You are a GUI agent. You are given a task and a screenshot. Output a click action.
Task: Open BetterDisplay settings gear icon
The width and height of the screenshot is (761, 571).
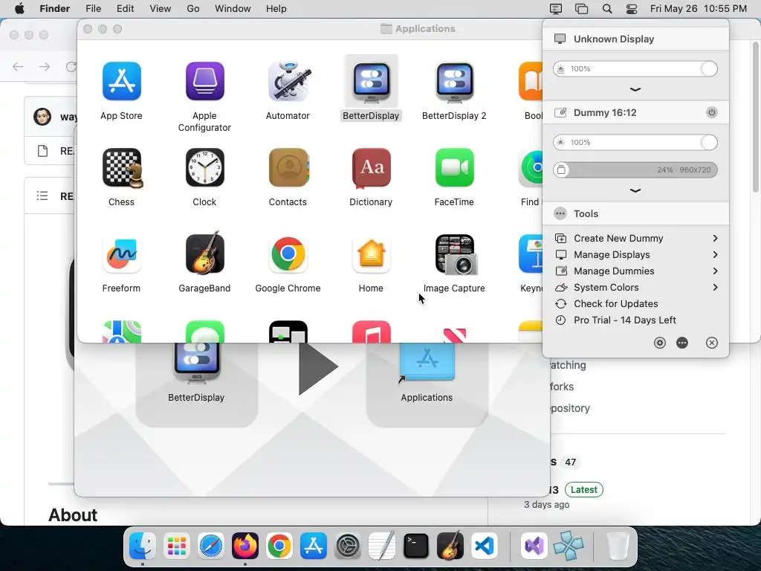point(660,343)
